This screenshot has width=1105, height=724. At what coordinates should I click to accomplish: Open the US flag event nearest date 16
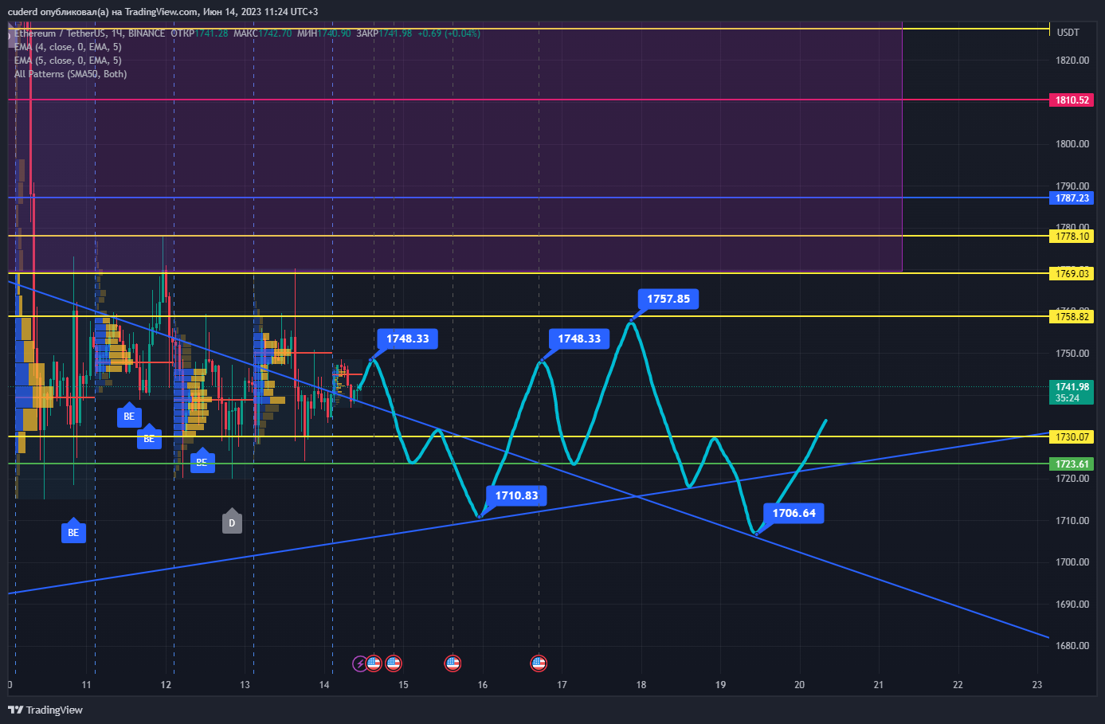tap(453, 663)
